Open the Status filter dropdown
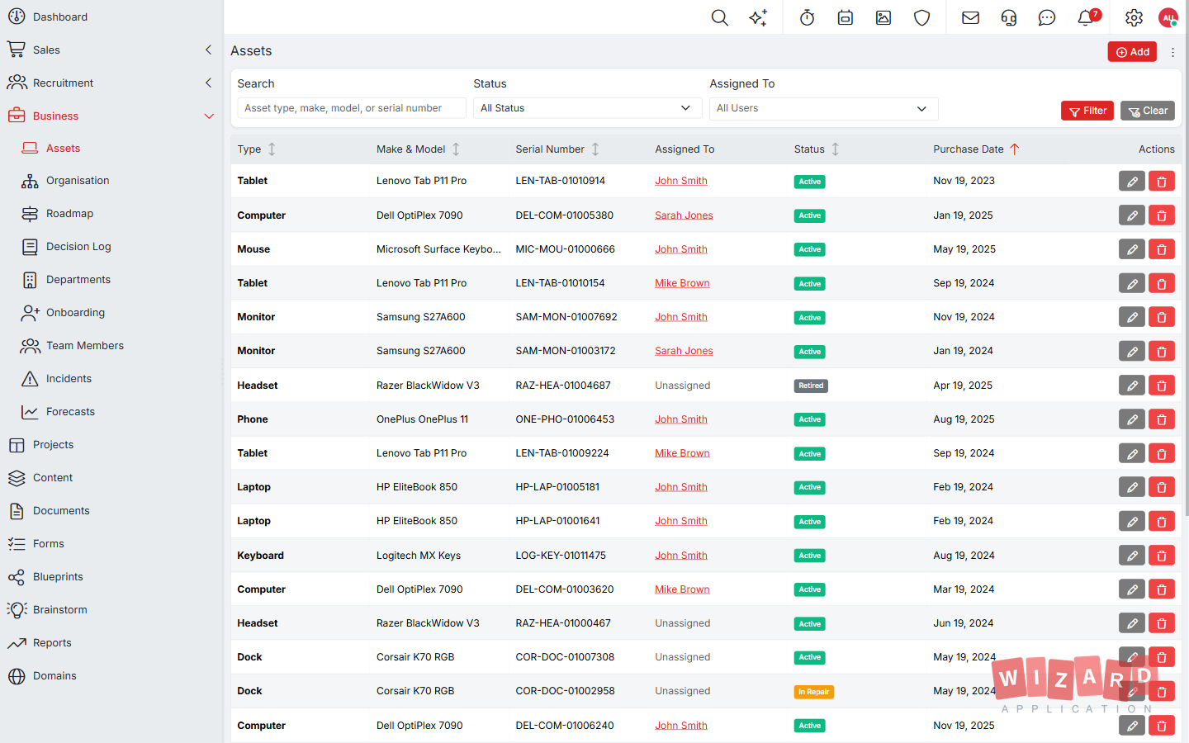 click(x=587, y=108)
